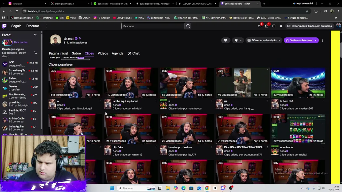Open options for clip 'ta bem bb?'

pyautogui.click(x=323, y=101)
